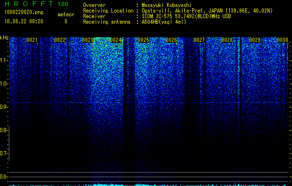Click the 0025 time marker

(143, 40)
